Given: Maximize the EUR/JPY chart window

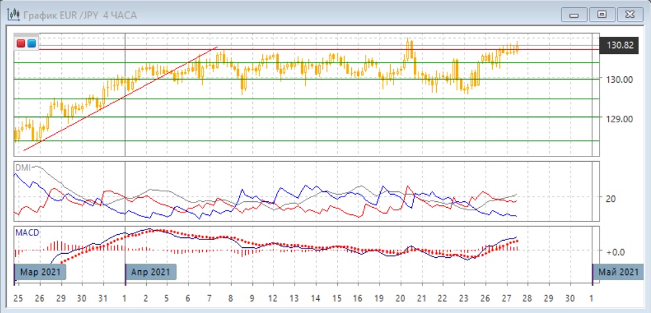Looking at the screenshot, I should tap(601, 14).
